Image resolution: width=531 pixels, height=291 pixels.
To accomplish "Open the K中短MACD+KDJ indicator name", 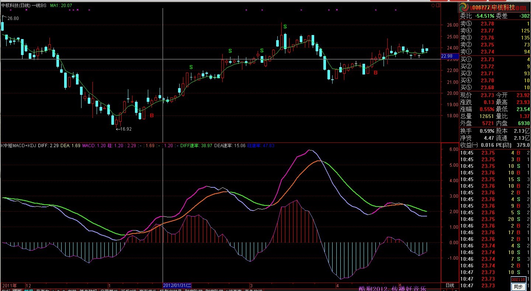I will click(18, 146).
